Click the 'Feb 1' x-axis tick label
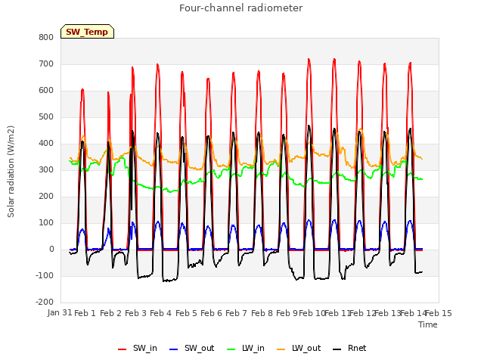This screenshot has height=363, width=484. pyautogui.click(x=85, y=313)
